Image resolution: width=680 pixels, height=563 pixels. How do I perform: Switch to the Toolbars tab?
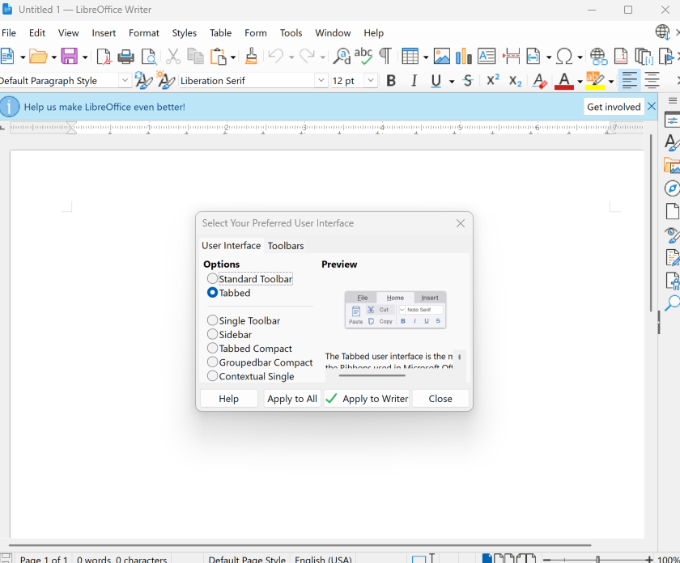(x=286, y=246)
